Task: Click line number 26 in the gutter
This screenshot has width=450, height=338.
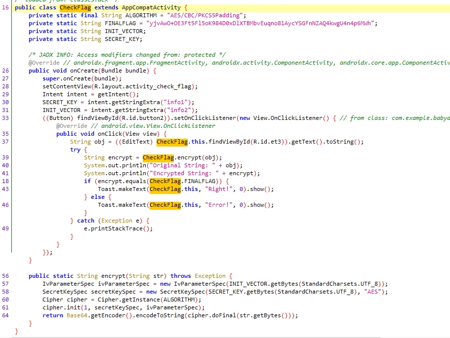Action: point(5,71)
